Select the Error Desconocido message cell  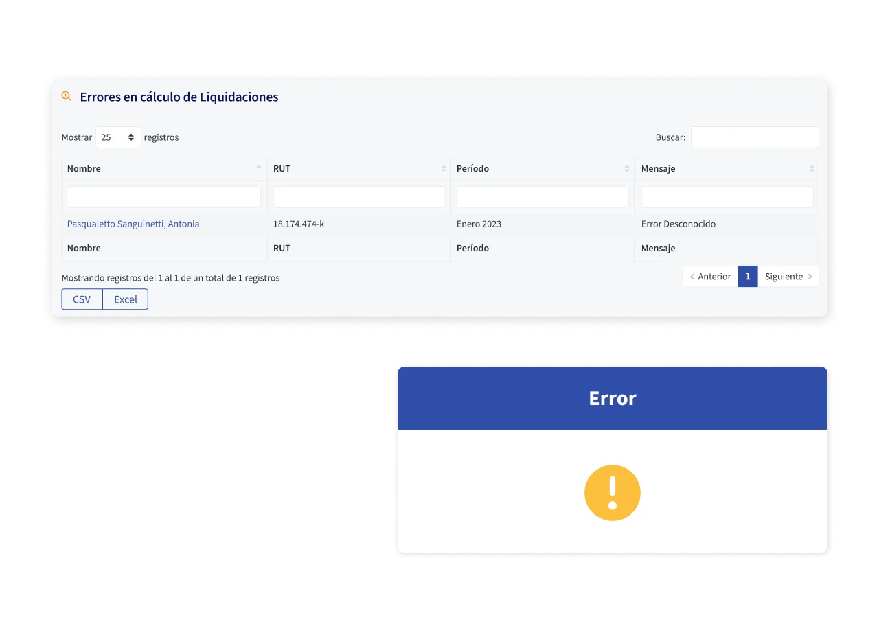(x=678, y=224)
